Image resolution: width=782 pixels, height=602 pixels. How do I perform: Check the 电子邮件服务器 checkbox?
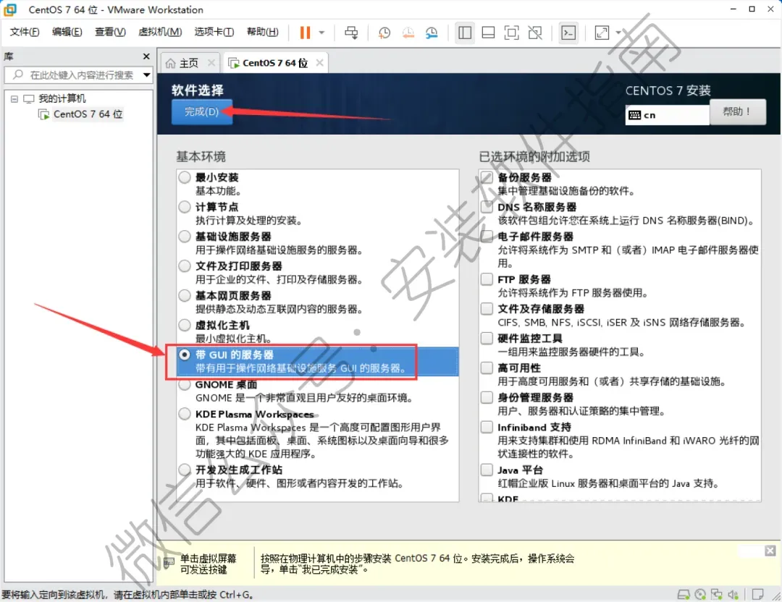[487, 236]
